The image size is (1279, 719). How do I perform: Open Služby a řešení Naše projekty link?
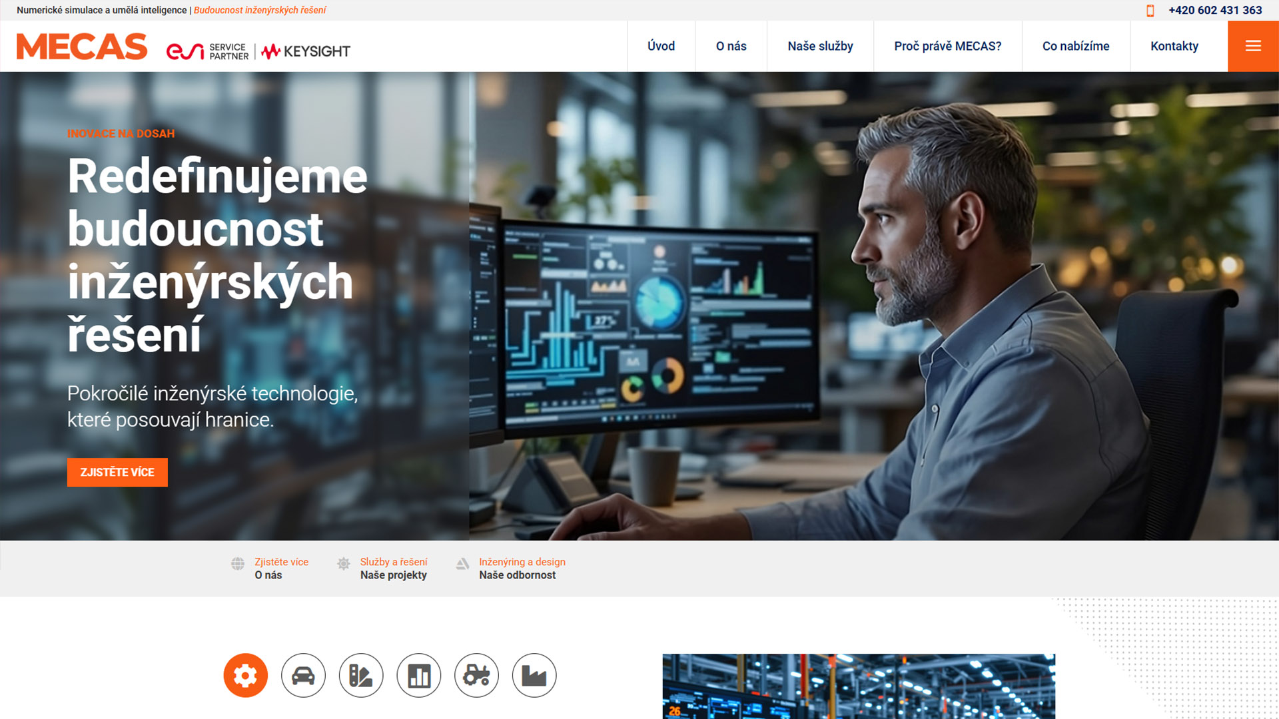[x=393, y=569]
